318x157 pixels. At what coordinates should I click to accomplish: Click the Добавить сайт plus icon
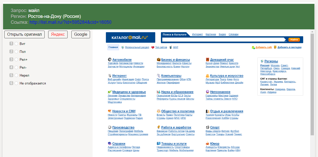253,47
